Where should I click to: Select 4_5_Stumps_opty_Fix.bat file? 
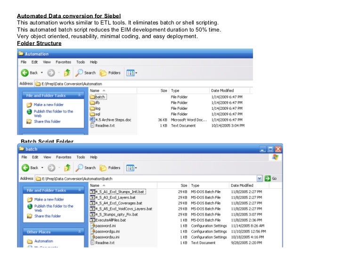114,214
